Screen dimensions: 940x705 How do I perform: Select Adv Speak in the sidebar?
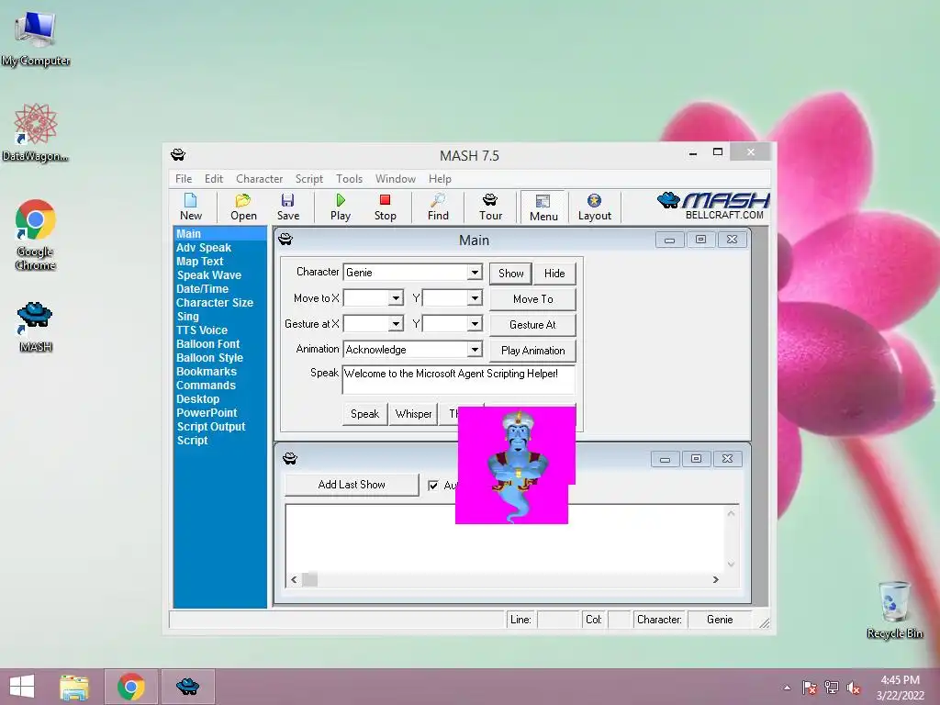(x=204, y=248)
